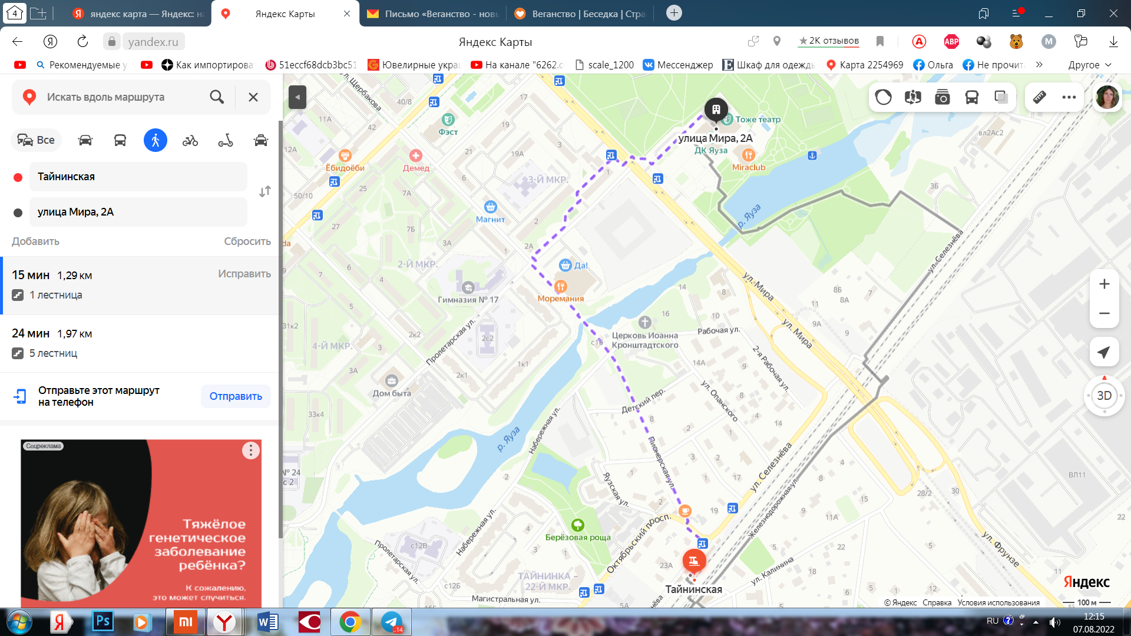Open Google Chrome from the taskbar
Viewport: 1131px width, 636px height.
tap(350, 621)
